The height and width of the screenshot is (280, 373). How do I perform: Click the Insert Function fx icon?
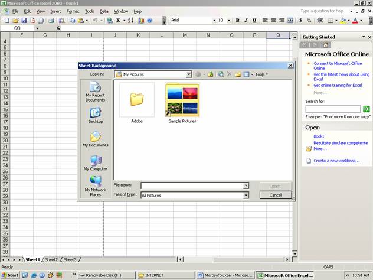tap(58, 28)
